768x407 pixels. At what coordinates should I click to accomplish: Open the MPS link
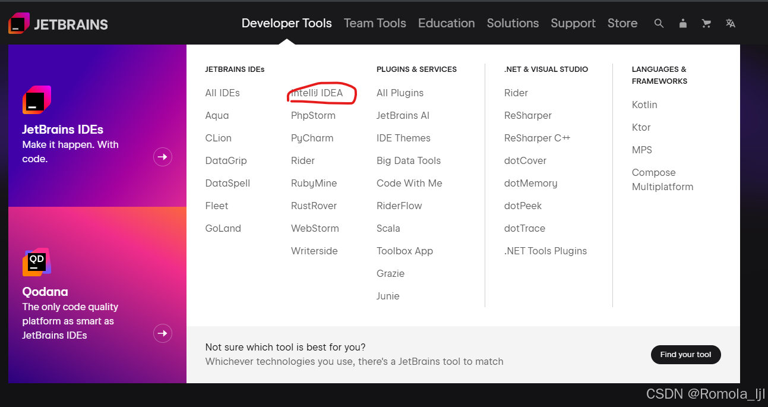pyautogui.click(x=642, y=150)
